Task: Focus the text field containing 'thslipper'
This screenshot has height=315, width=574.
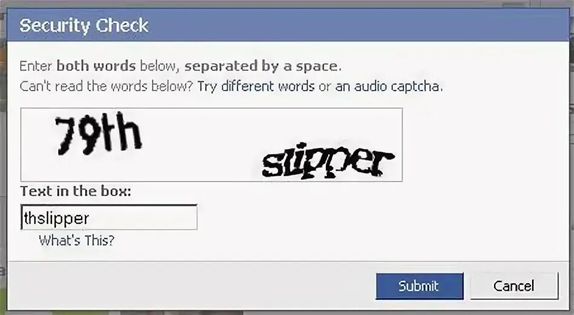Action: (109, 217)
